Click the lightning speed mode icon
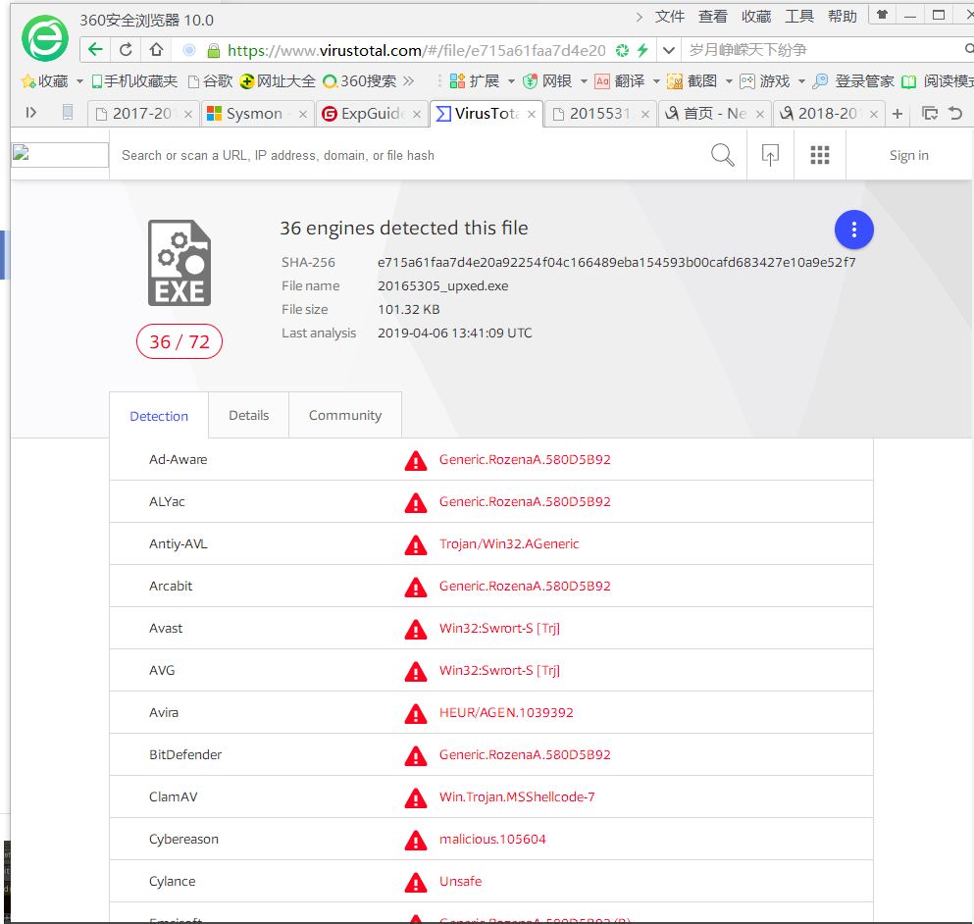The height and width of the screenshot is (924, 974). coord(642,50)
